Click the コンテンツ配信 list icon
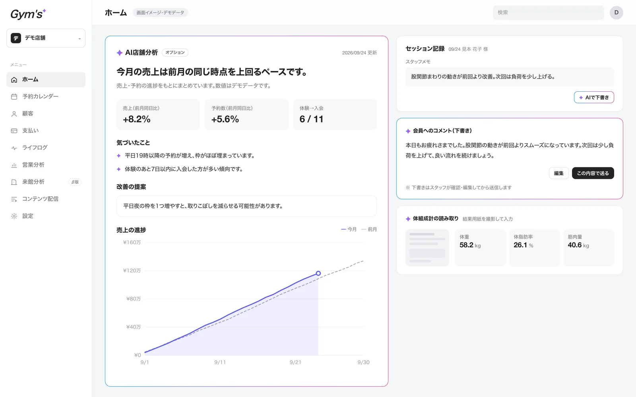Viewport: 636px width, 397px height. (x=14, y=199)
